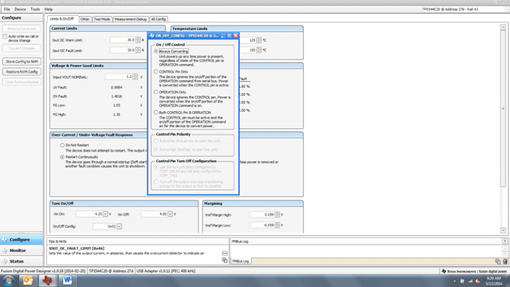This screenshot has height=287, width=510.
Task: Show hidden system tray icons arrow
Action: pos(454,281)
